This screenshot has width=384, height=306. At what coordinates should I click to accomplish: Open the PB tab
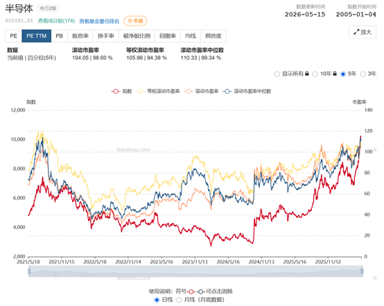[x=60, y=36]
